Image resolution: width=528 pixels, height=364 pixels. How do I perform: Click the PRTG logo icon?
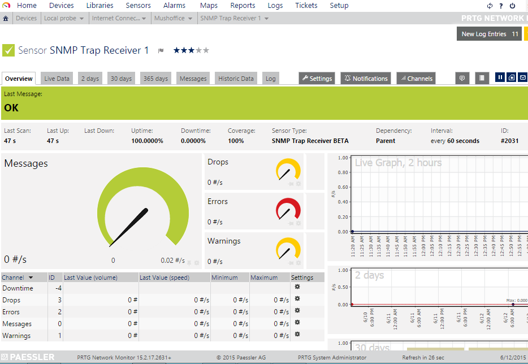point(6,6)
